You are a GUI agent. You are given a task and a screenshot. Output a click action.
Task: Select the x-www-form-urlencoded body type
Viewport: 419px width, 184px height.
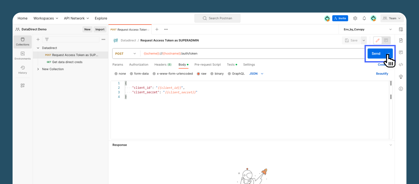pos(173,74)
